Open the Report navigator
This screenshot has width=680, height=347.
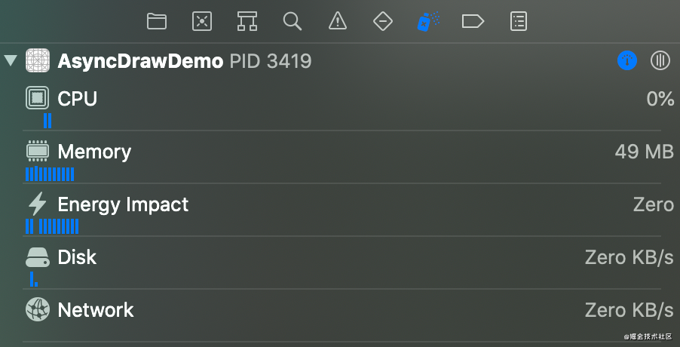(519, 21)
